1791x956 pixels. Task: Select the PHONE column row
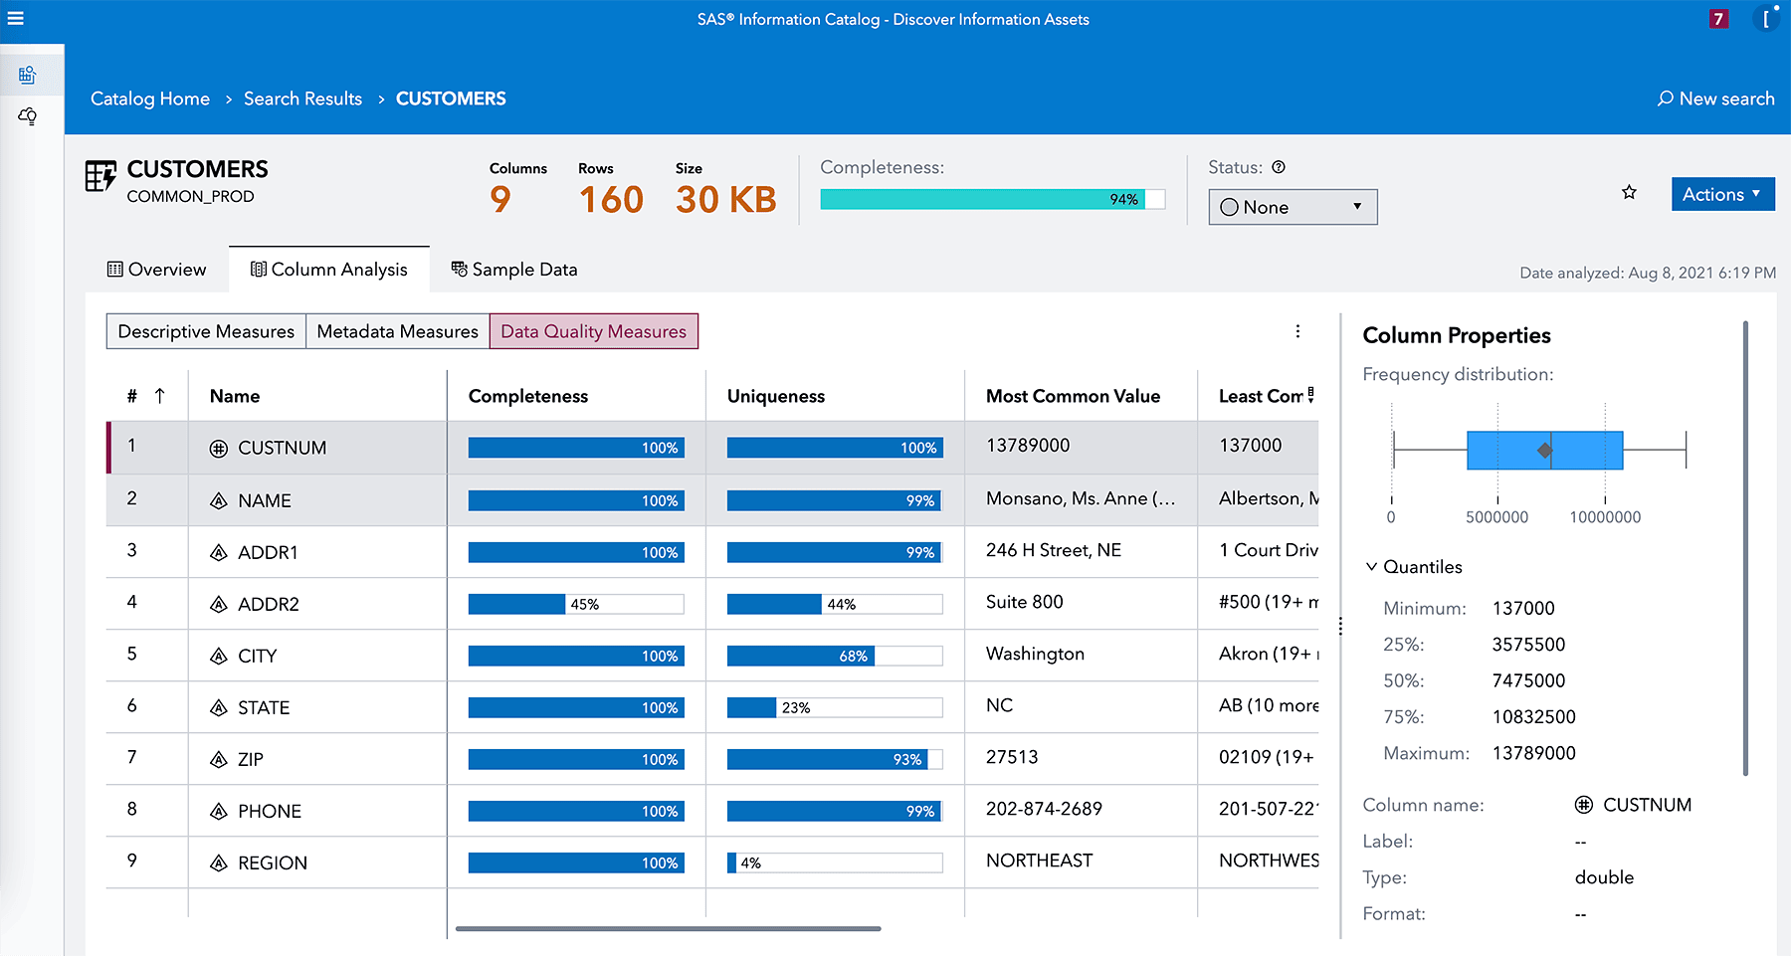pyautogui.click(x=712, y=811)
